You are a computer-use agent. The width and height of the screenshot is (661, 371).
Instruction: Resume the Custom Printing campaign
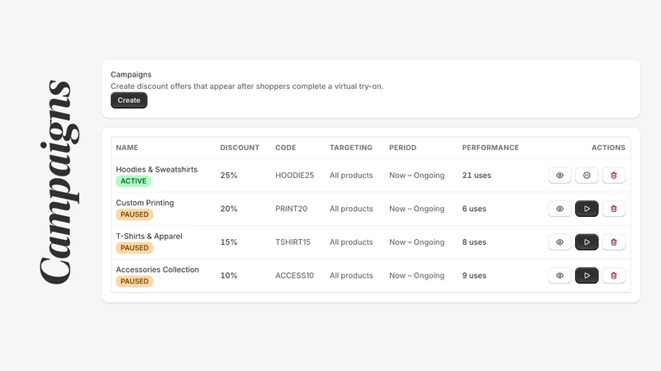587,209
